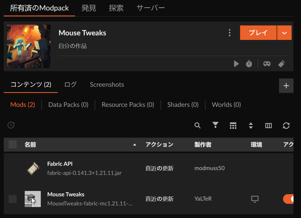Open the プレイ button dropdown arrow
The height and width of the screenshot is (218, 301).
pos(284,33)
